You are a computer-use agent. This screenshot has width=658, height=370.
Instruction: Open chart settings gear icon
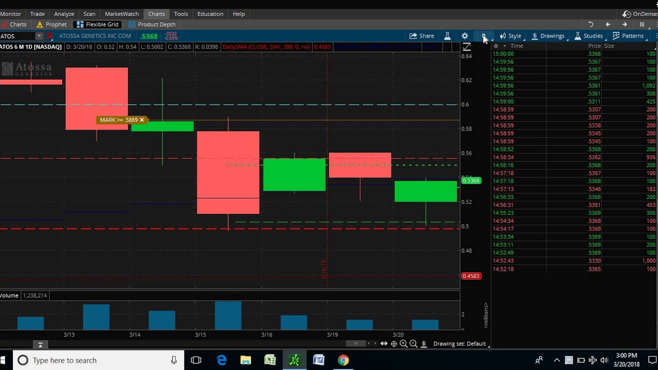coord(465,36)
